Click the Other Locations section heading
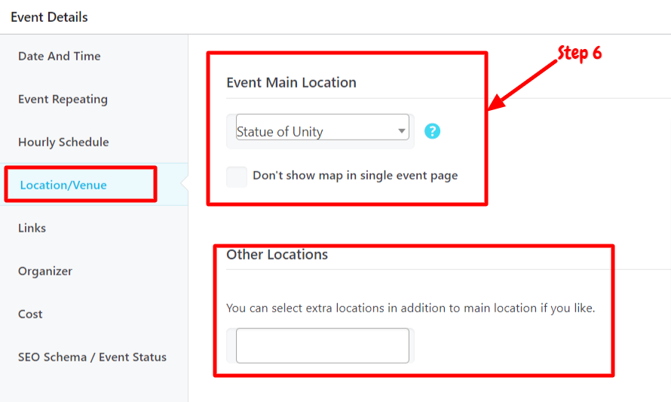671x402 pixels. [277, 254]
